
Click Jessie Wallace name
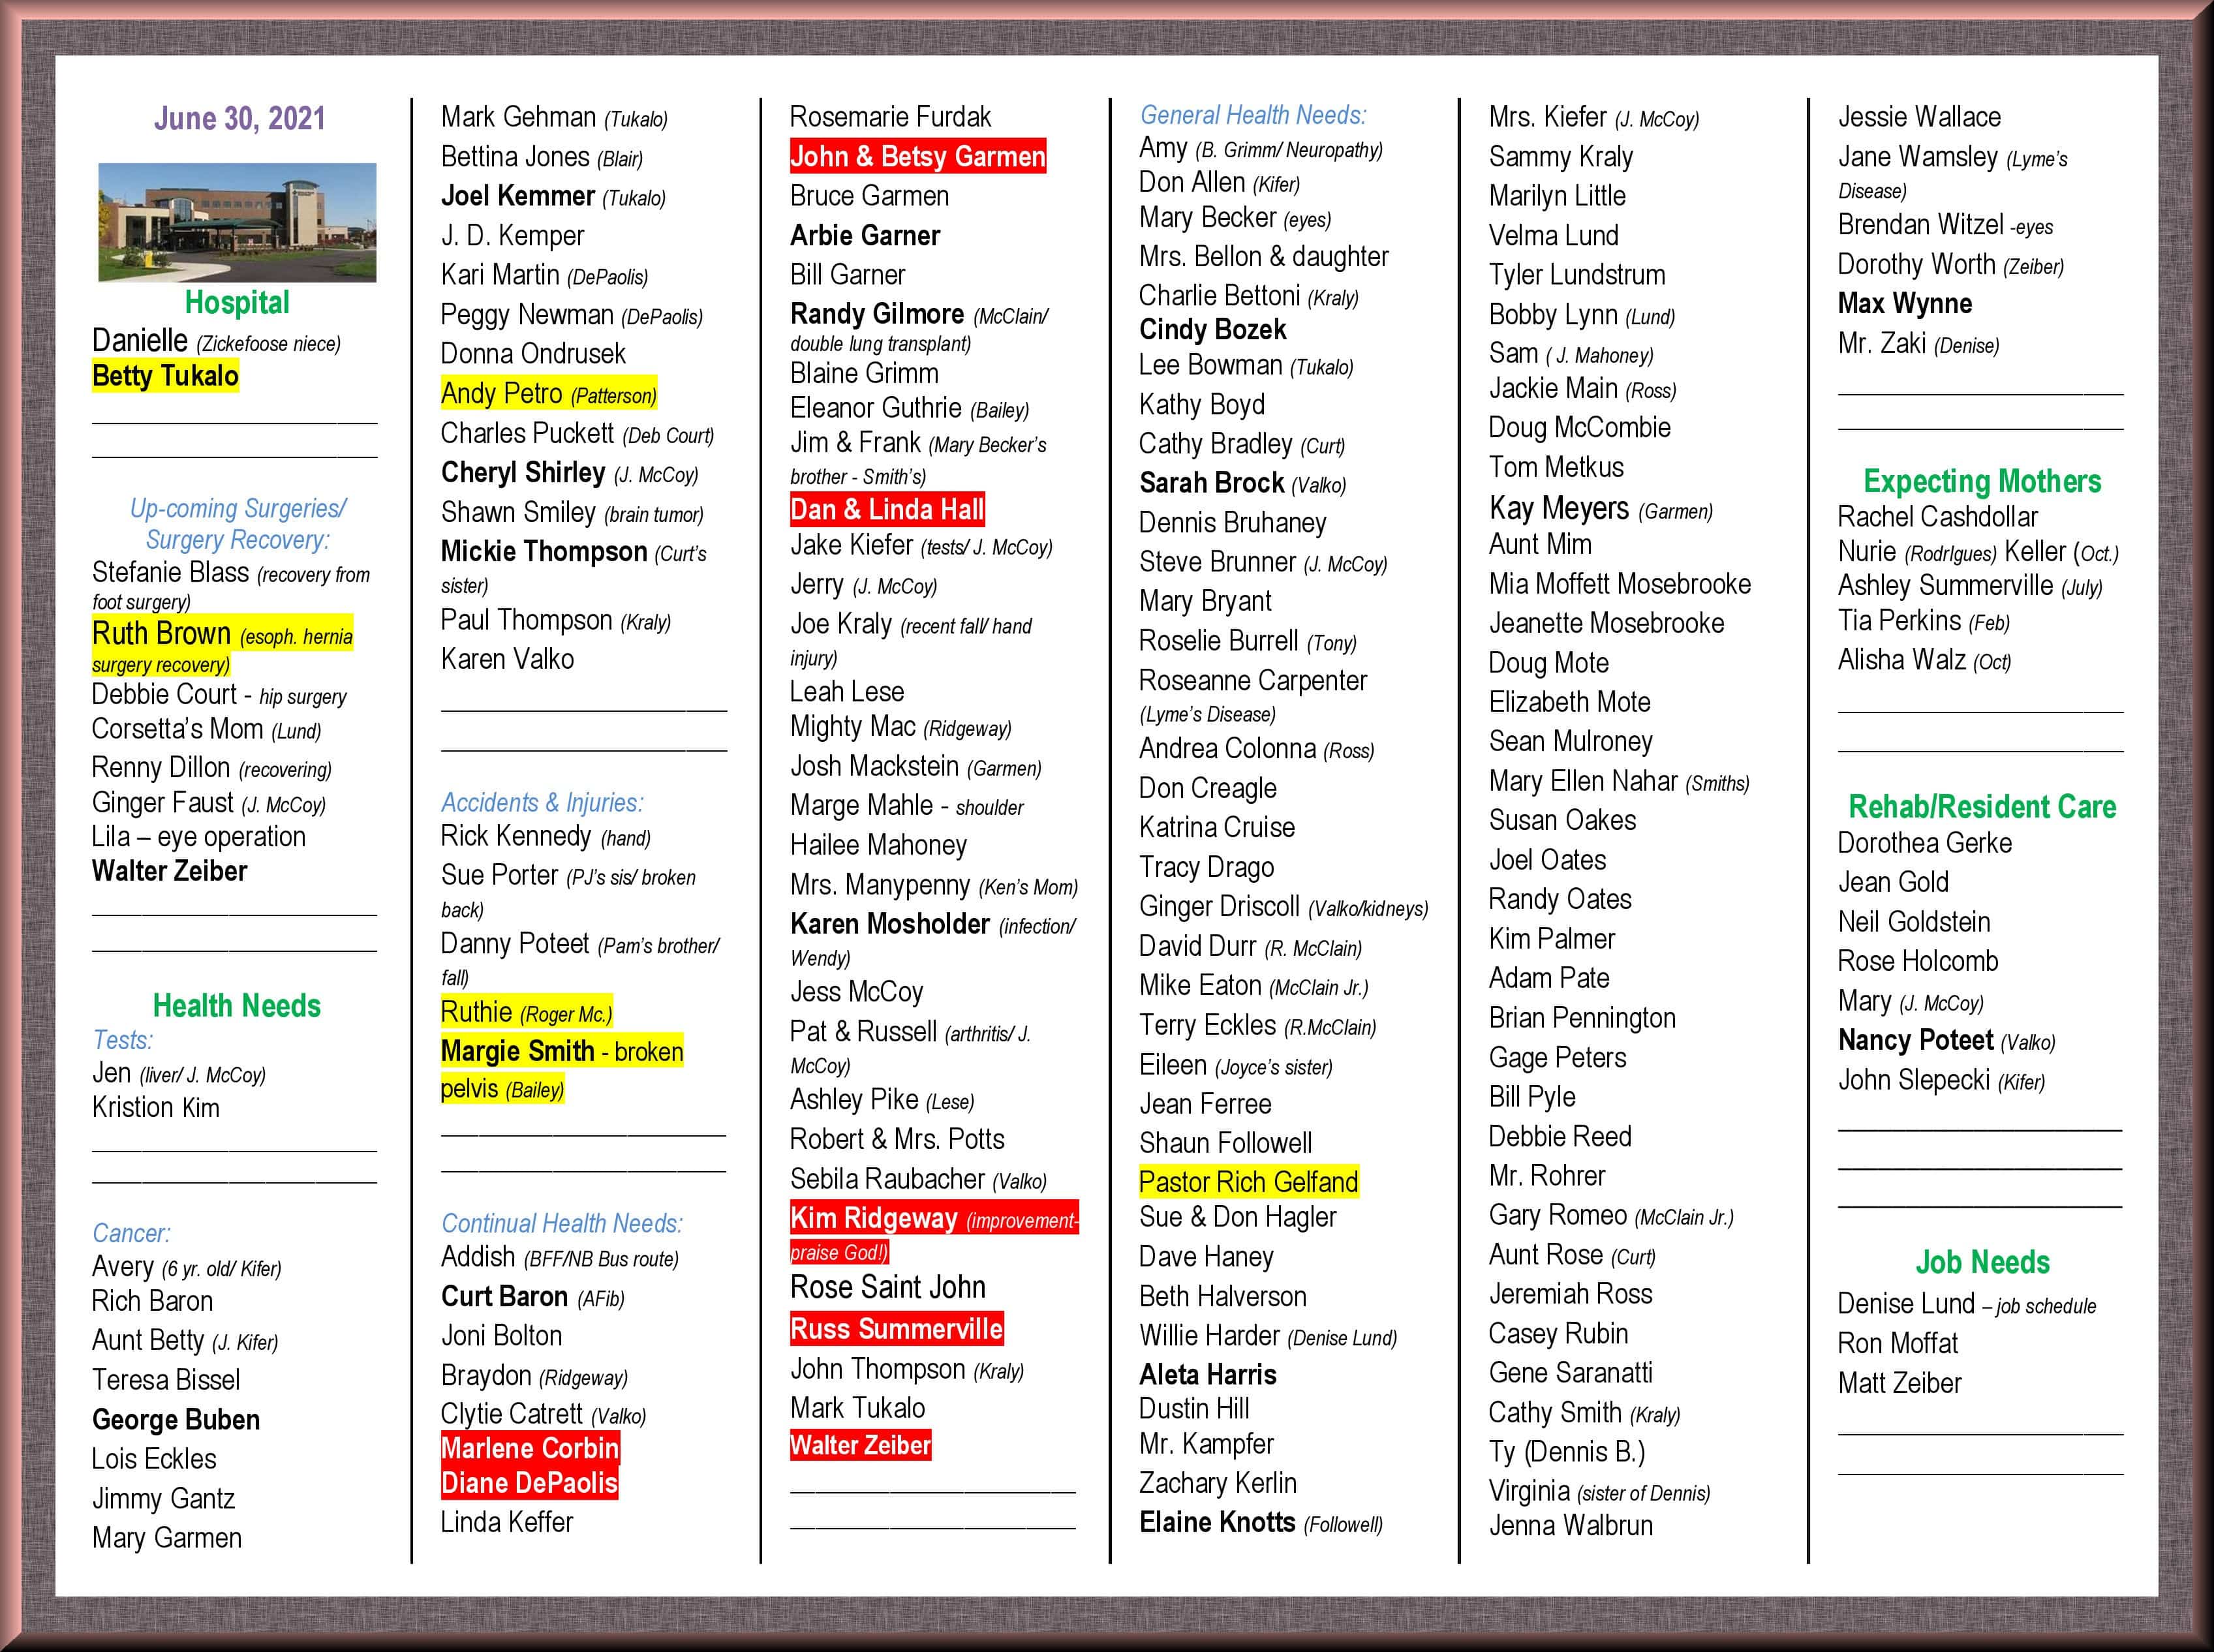1919,117
